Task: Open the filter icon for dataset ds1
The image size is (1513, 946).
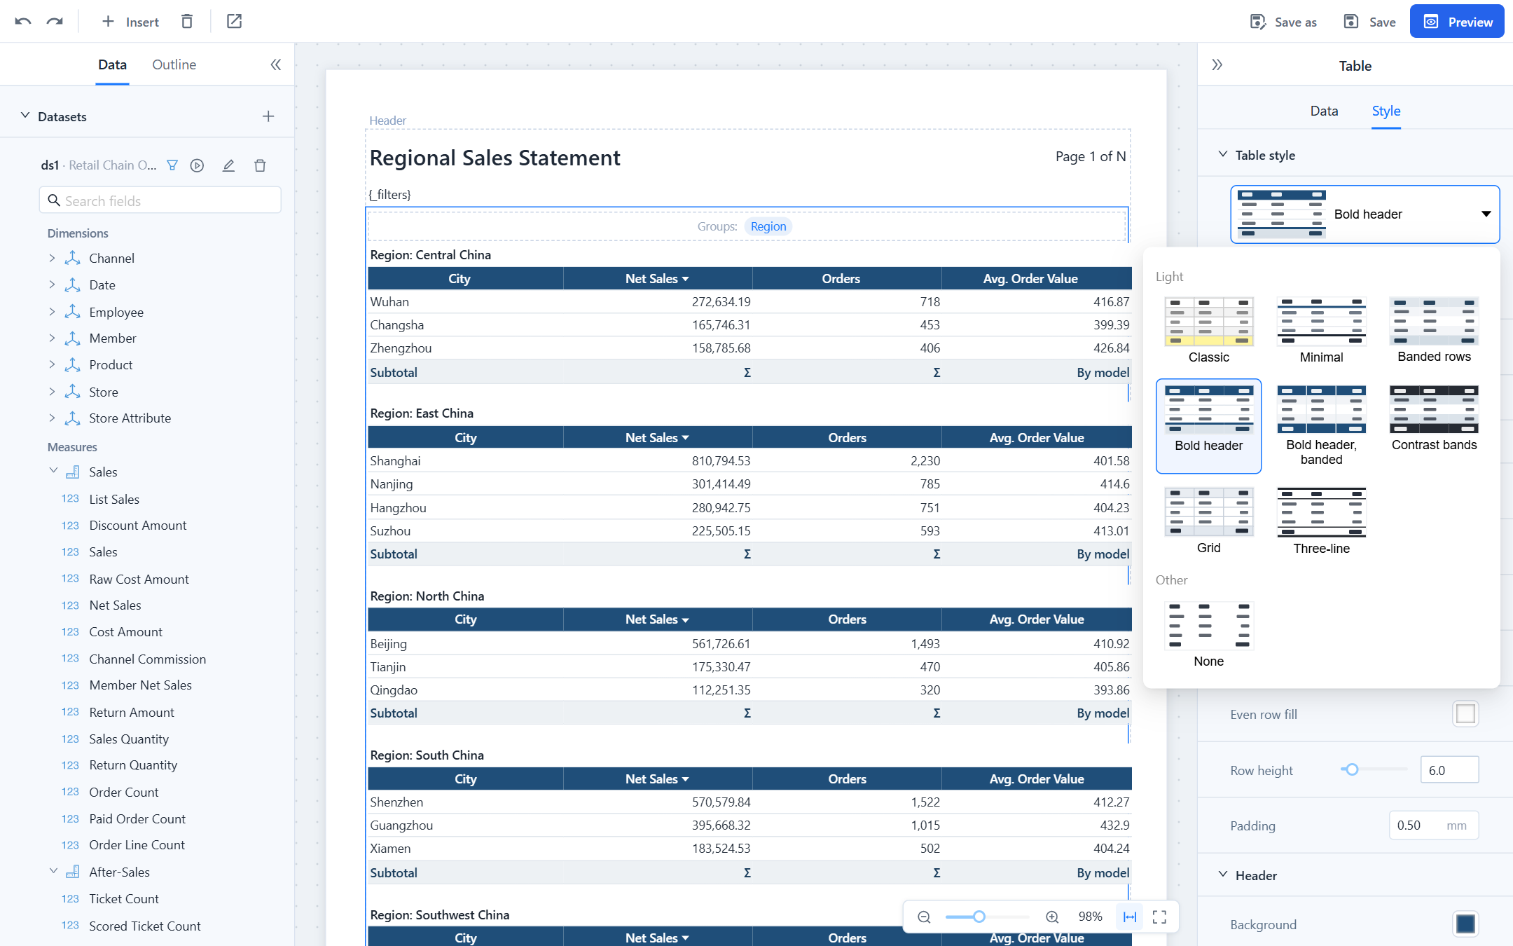Action: coord(172,165)
